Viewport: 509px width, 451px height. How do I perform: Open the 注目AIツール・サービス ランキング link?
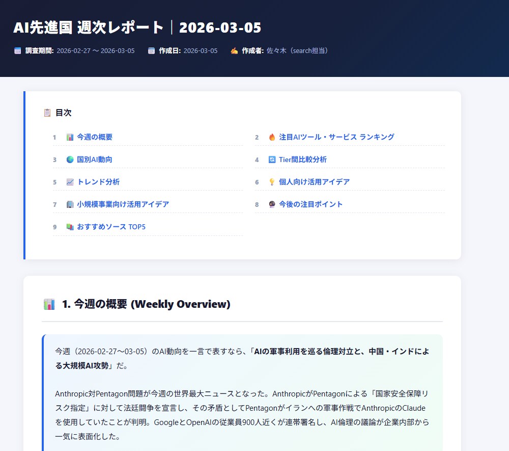(x=336, y=137)
